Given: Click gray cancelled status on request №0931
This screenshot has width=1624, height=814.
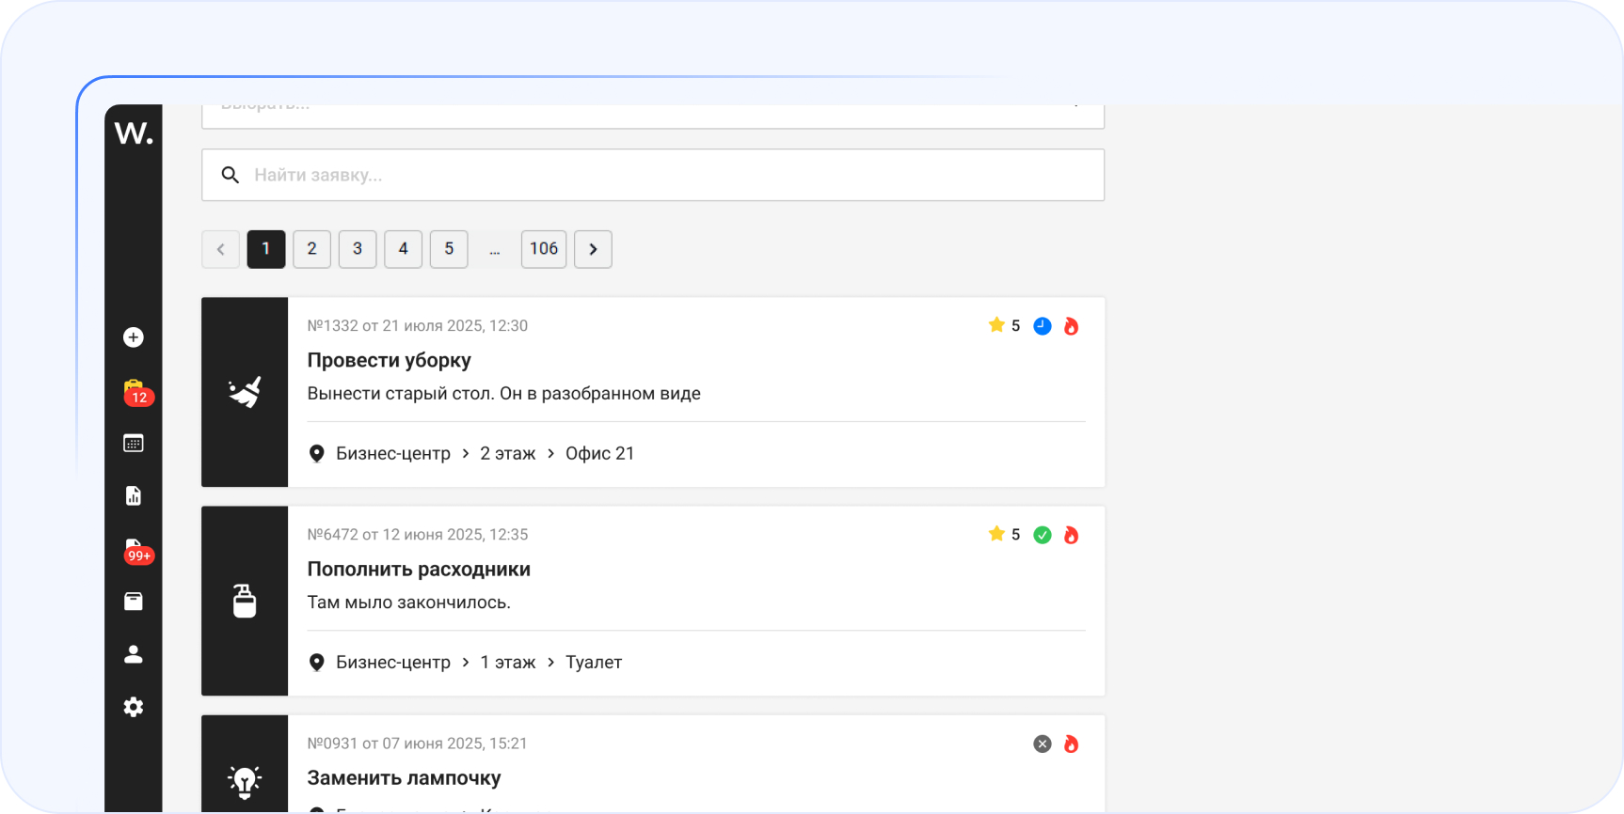Looking at the screenshot, I should 1043,744.
